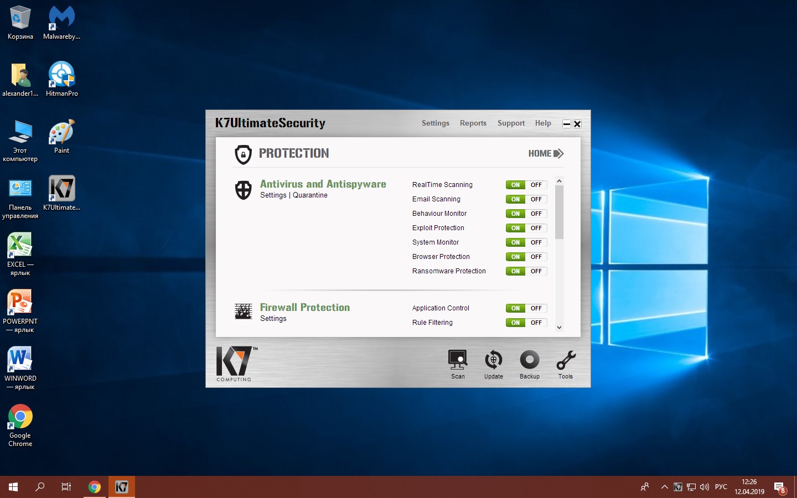Close the K7UltimateSecurity window
This screenshot has height=498, width=797.
[x=577, y=124]
